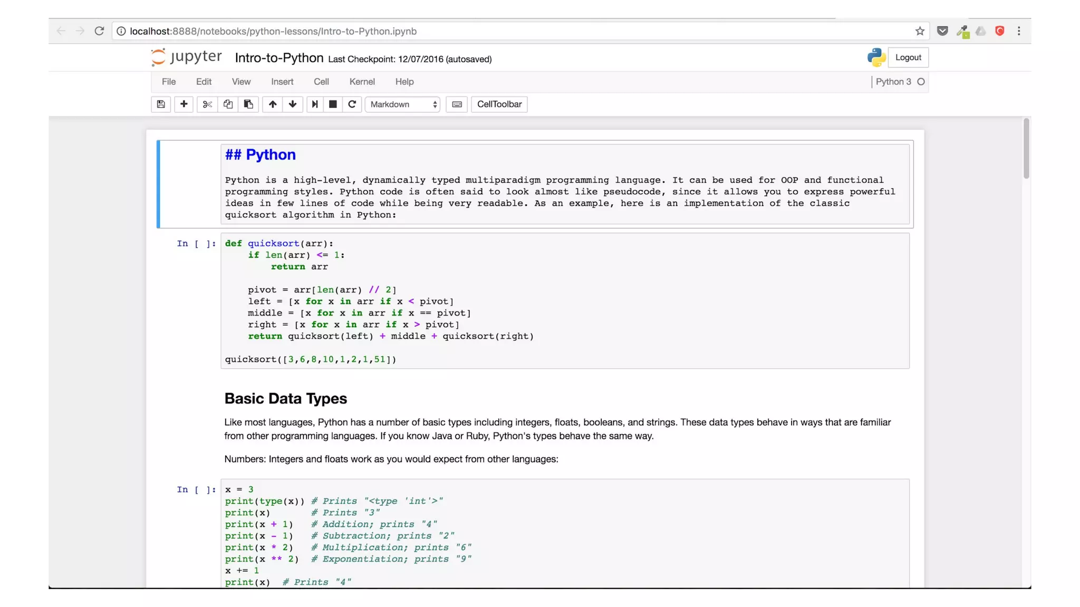1080x607 pixels.
Task: Save the notebook with the floppy disk icon
Action: [161, 104]
